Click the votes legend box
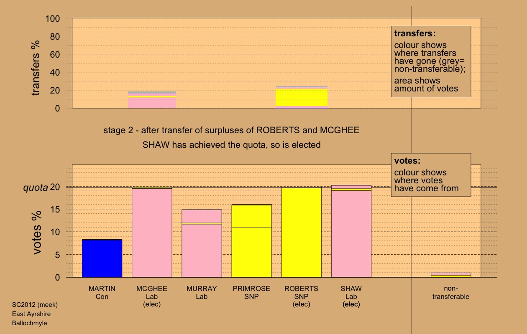The height and width of the screenshot is (334, 527). [431, 175]
